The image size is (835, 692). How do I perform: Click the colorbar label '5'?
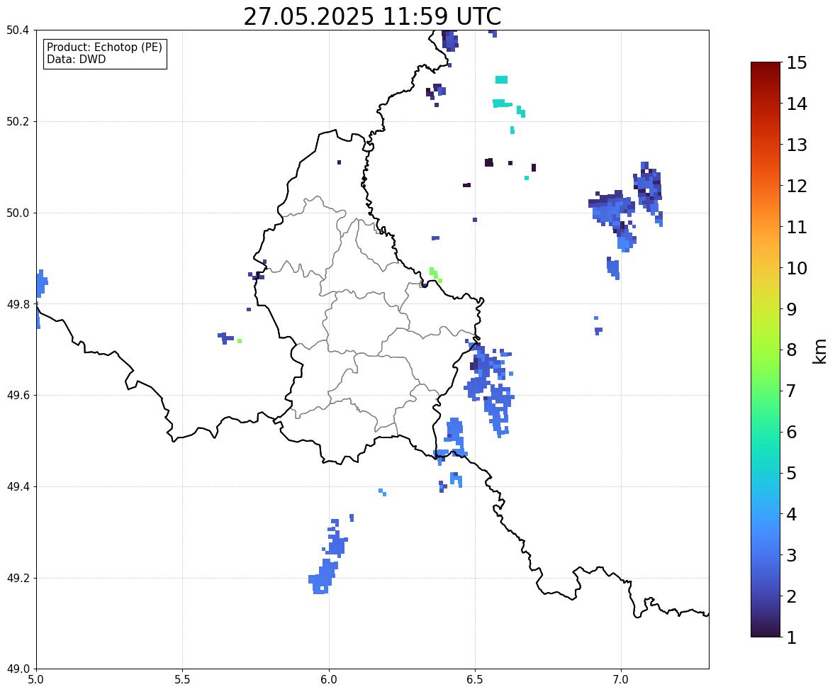(x=792, y=473)
